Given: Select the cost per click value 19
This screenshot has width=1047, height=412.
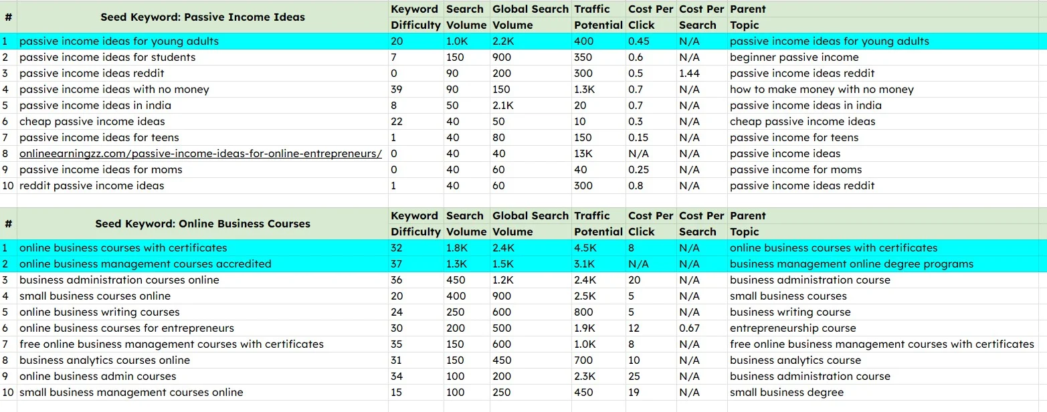Looking at the screenshot, I should pos(634,393).
